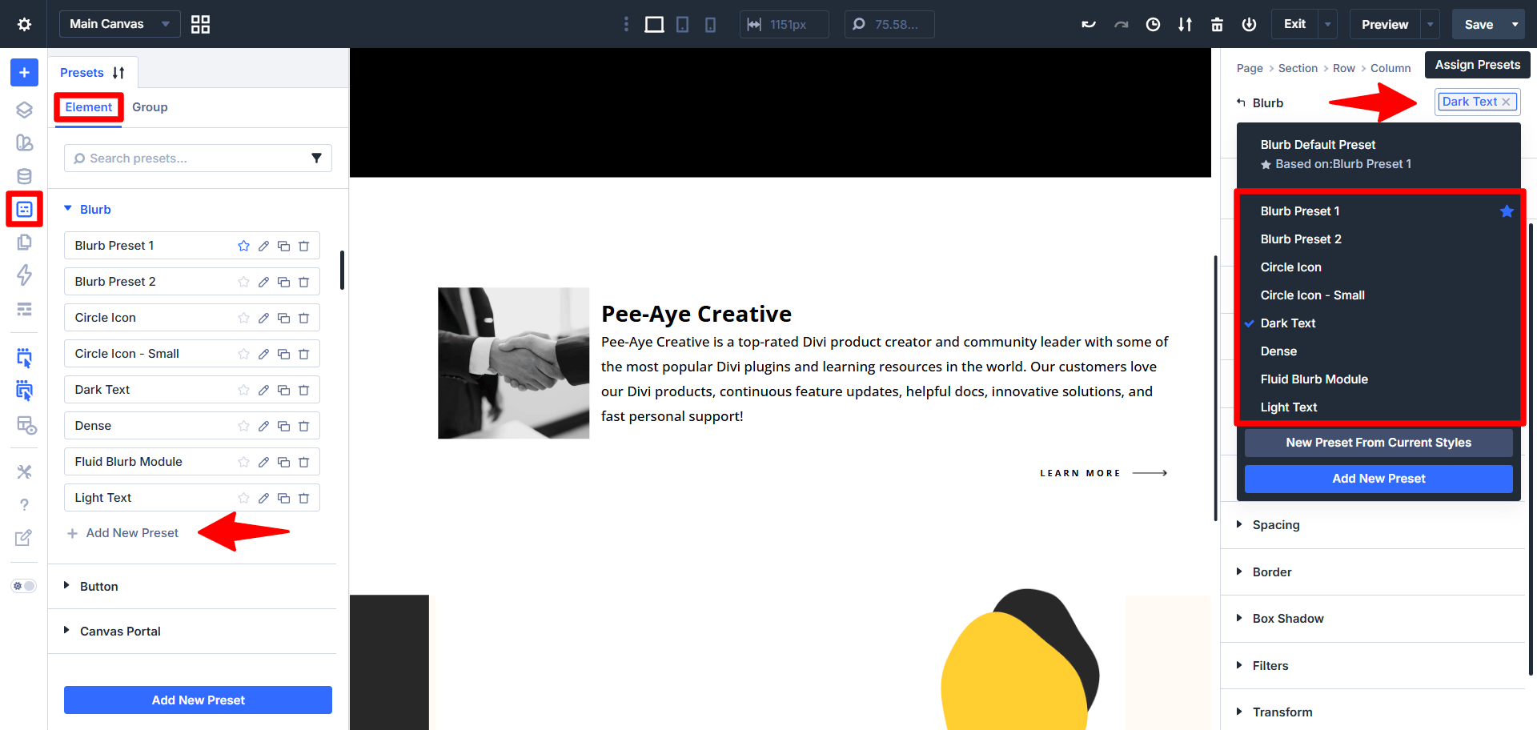Switch to tablet view icon

(682, 24)
